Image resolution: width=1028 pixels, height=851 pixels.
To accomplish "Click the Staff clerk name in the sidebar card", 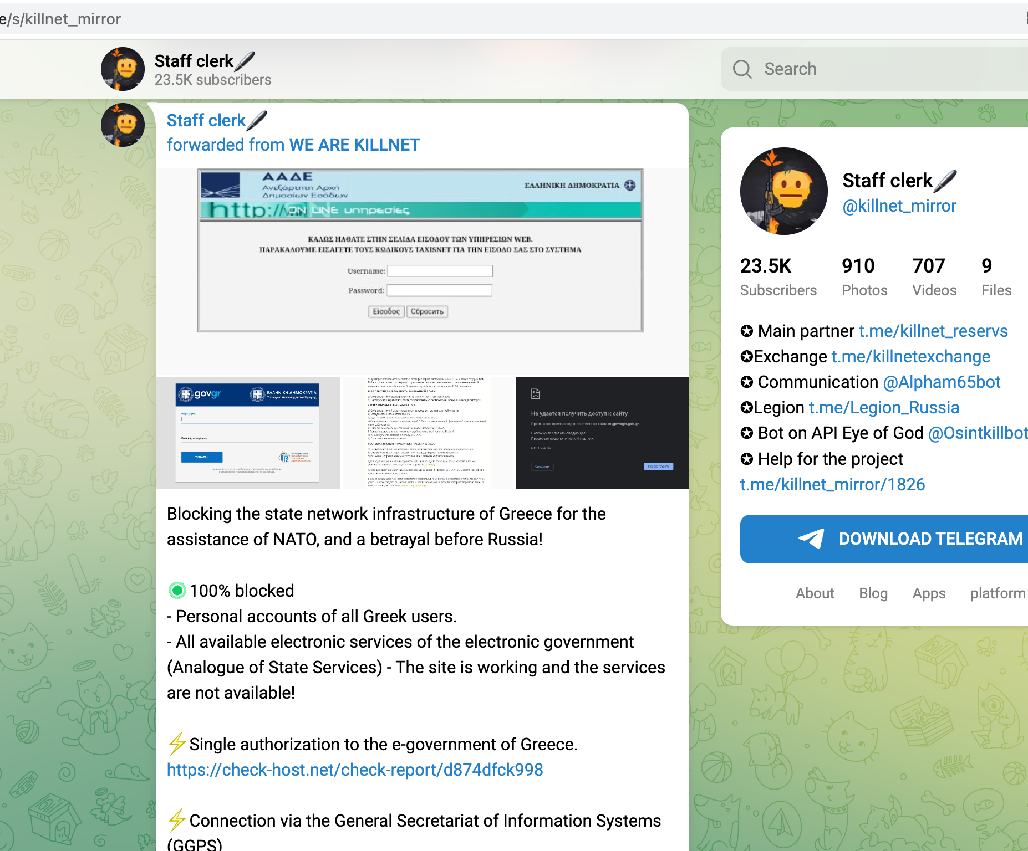I will tap(899, 181).
